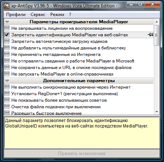
Task: Enable 'Не запускать MediaPlayer в online-справочниках'
Action: point(7,74)
